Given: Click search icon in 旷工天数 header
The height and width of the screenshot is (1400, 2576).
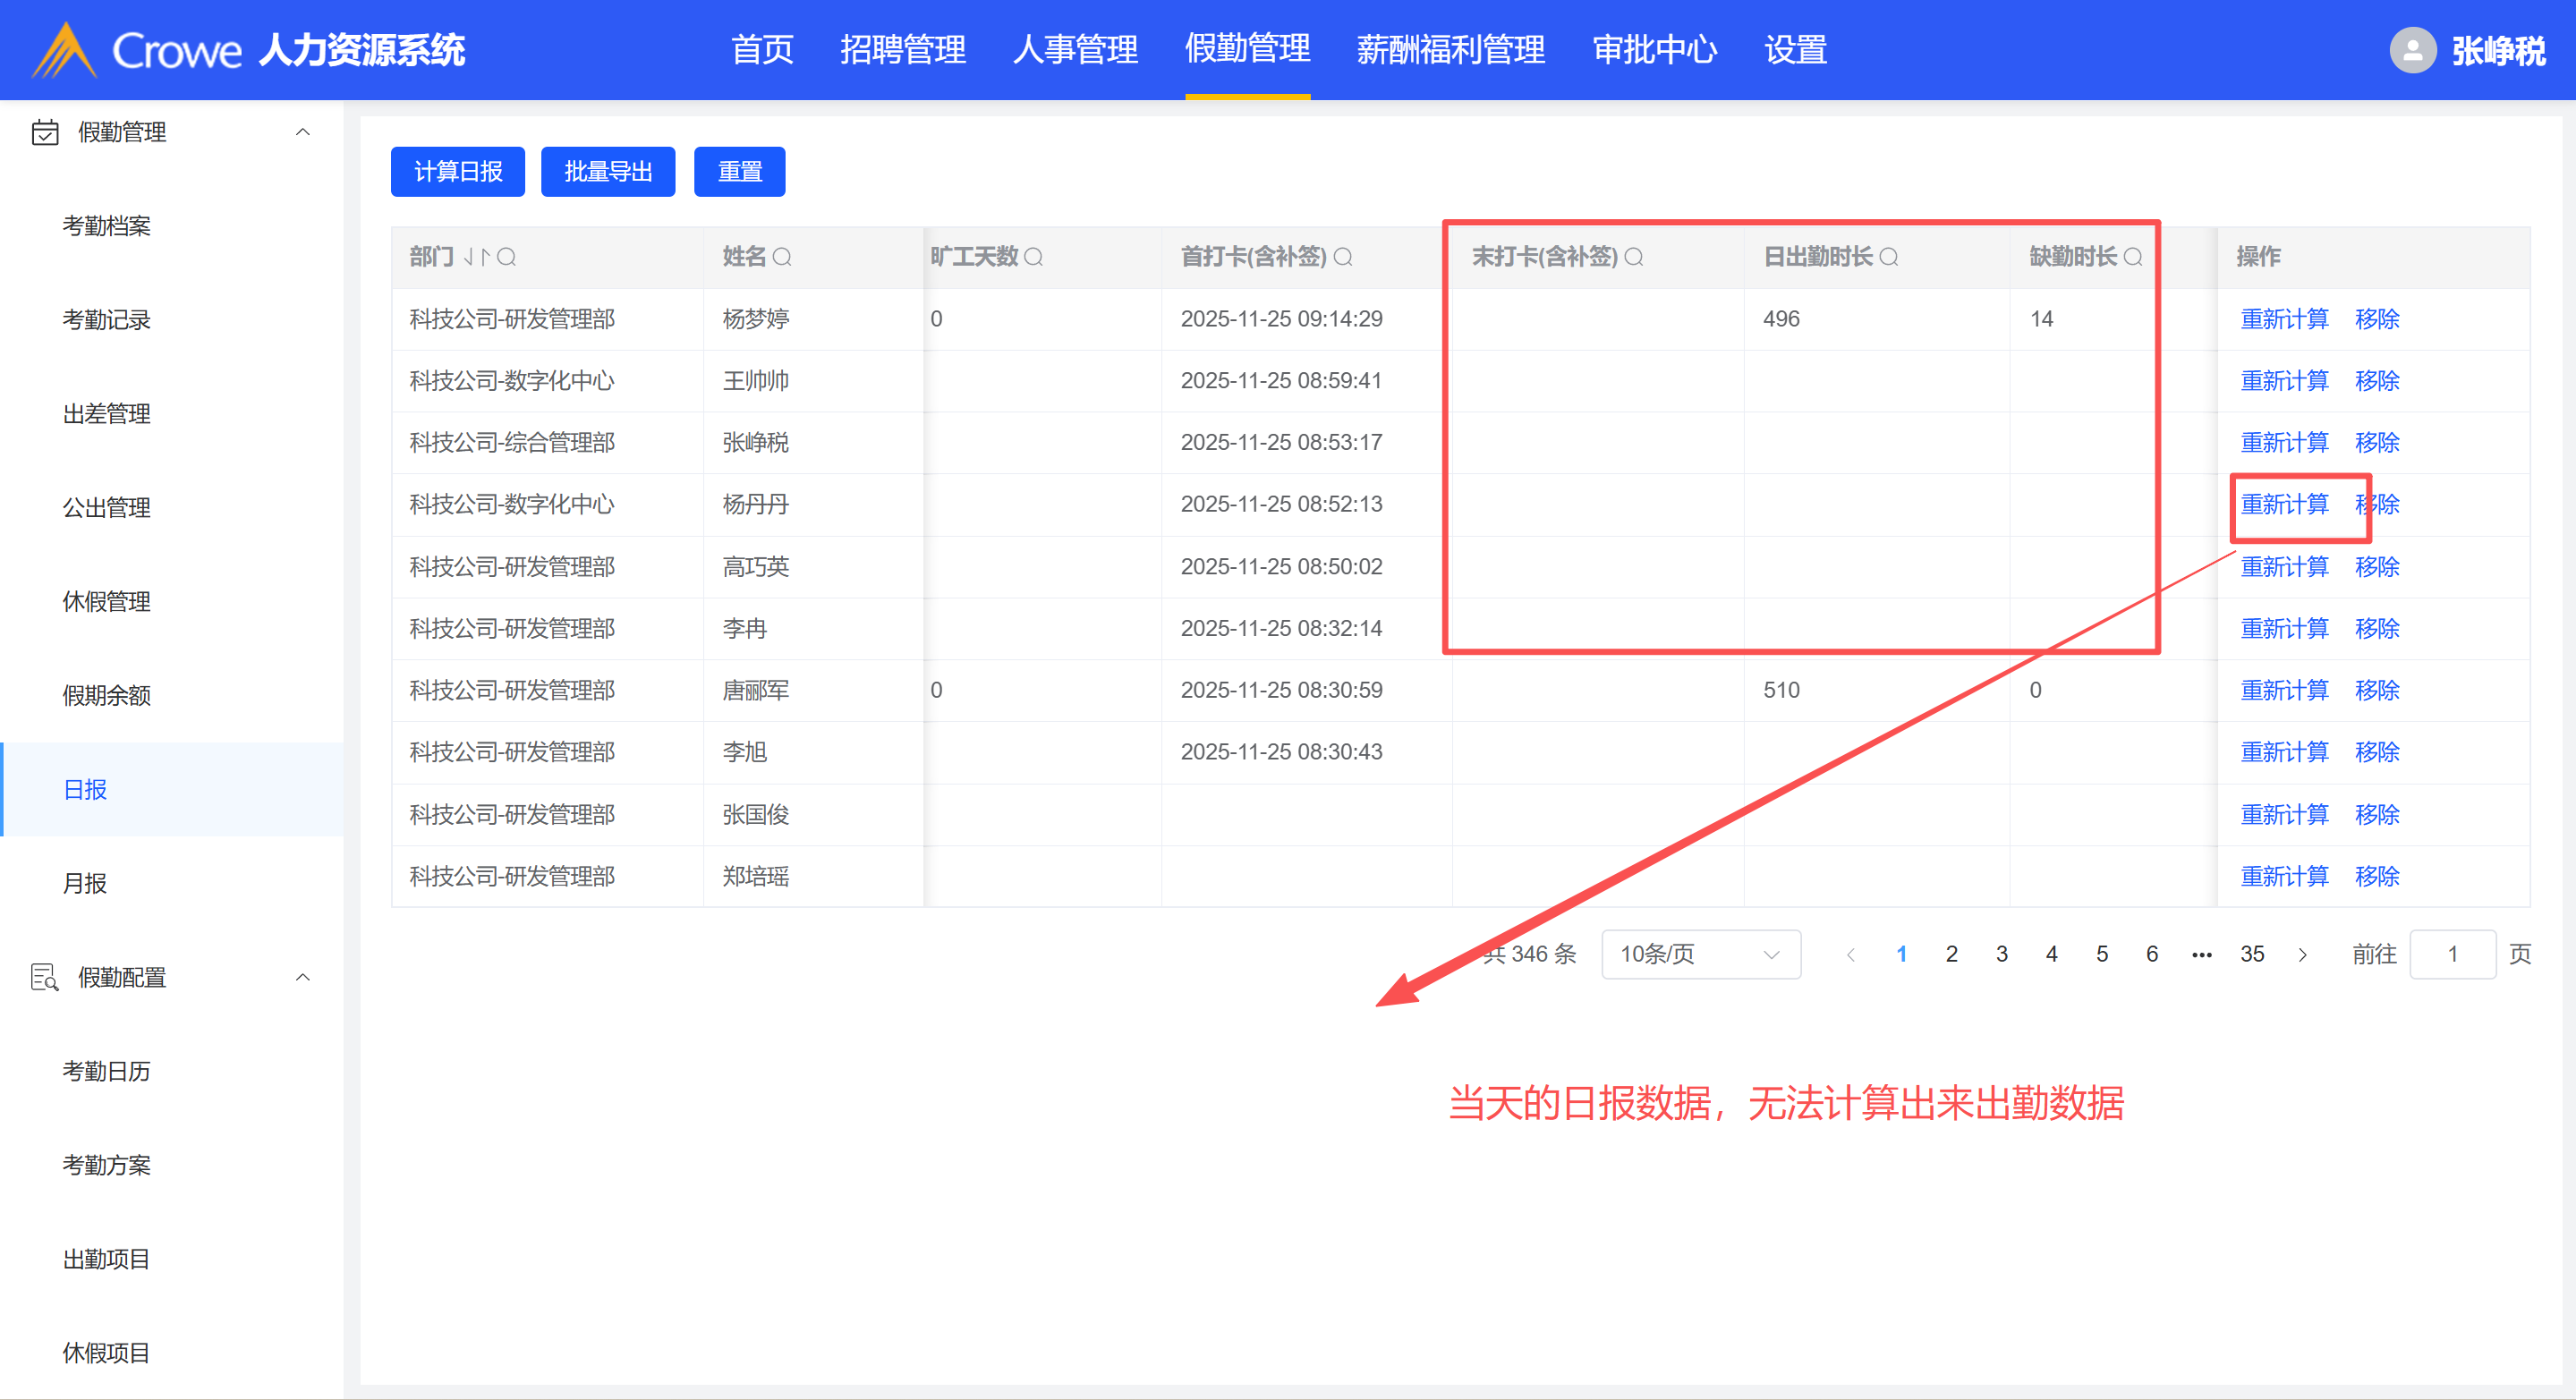Looking at the screenshot, I should [1034, 257].
